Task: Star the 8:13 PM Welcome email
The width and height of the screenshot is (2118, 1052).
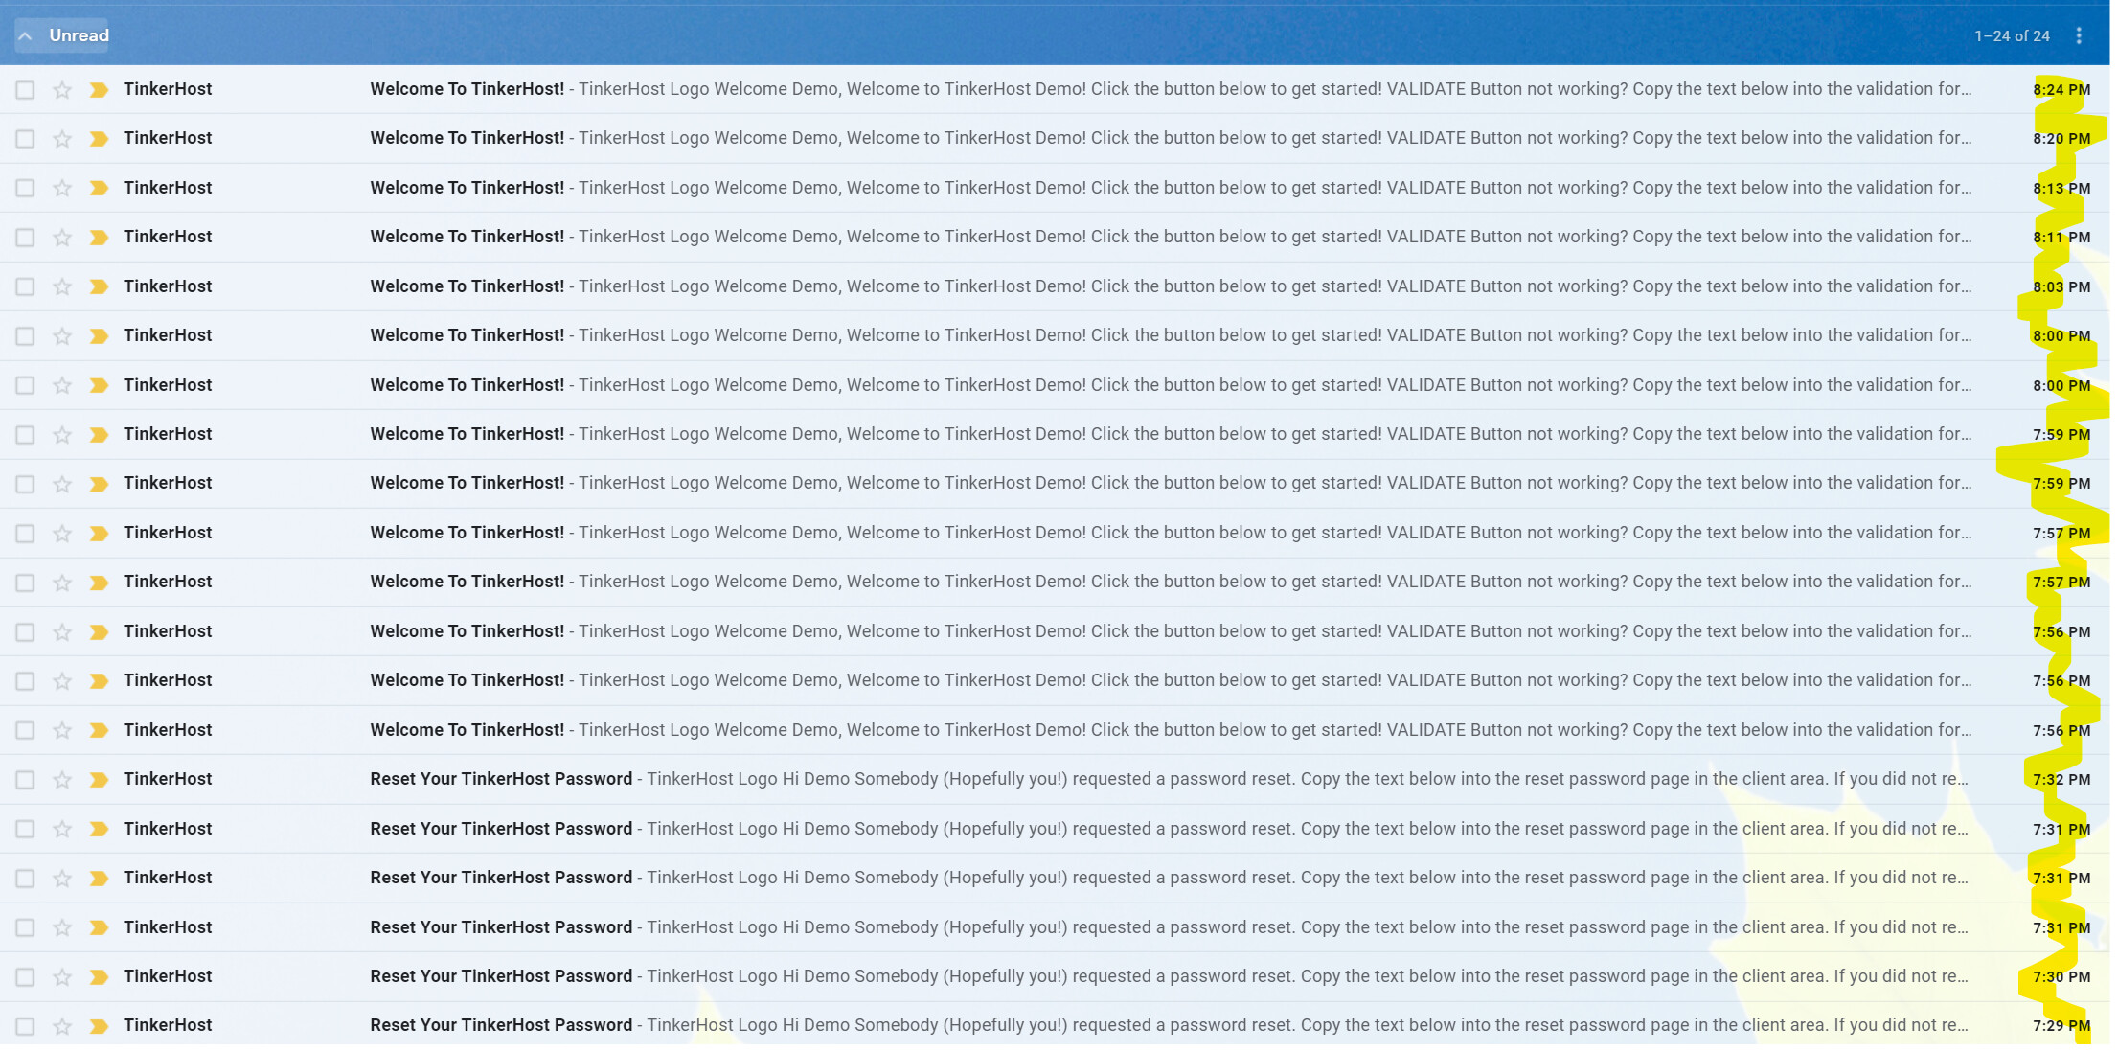Action: click(62, 188)
